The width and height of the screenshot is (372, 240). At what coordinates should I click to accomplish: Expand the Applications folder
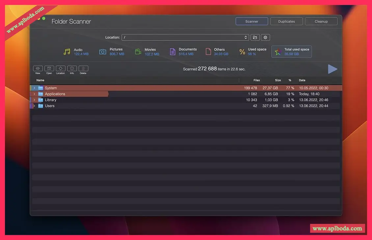click(x=34, y=94)
